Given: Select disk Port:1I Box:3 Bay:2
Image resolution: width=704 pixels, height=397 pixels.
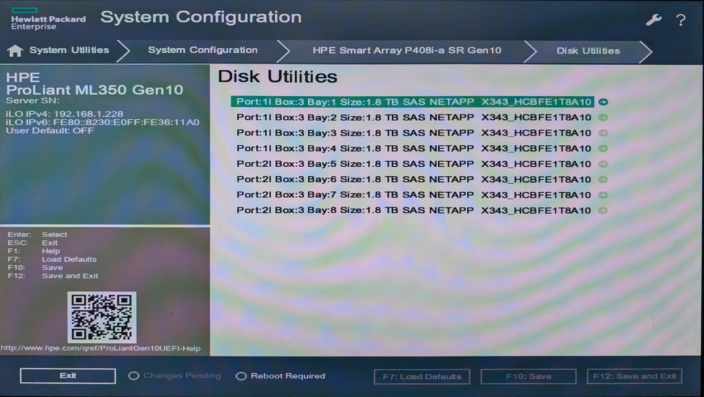Looking at the screenshot, I should click(414, 117).
